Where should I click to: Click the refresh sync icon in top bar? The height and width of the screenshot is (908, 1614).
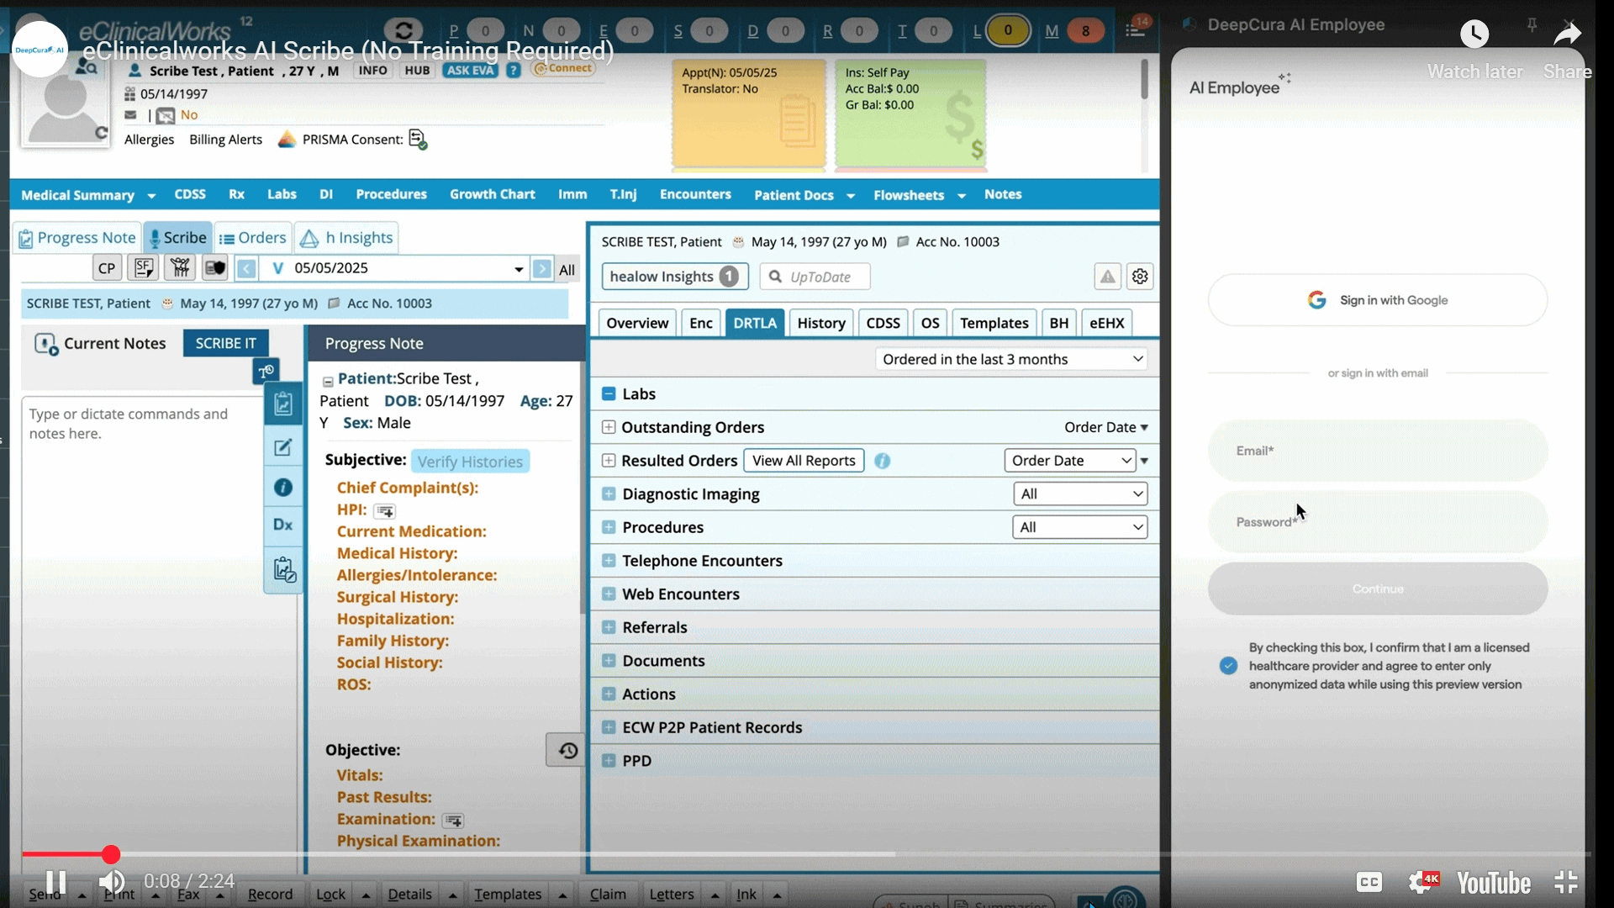[x=403, y=31]
